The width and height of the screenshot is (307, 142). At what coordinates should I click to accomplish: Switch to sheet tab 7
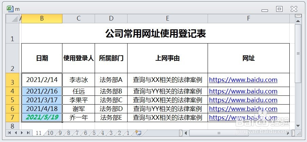pyautogui.click(x=77, y=133)
